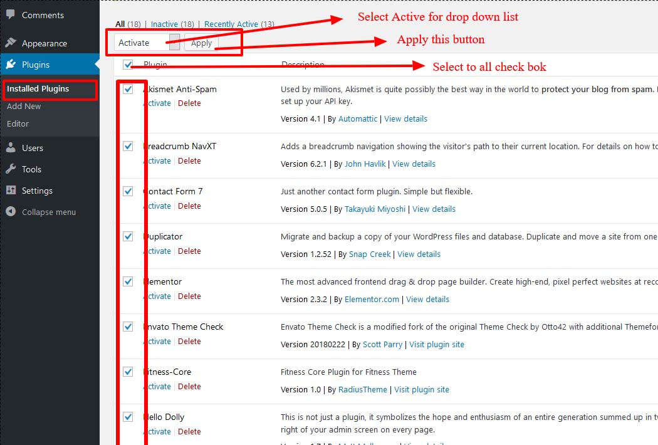View details for Duplicator
Image resolution: width=658 pixels, height=445 pixels.
pos(419,254)
